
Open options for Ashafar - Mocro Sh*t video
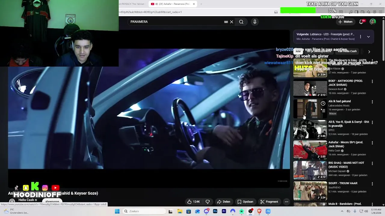pyautogui.click(x=372, y=143)
